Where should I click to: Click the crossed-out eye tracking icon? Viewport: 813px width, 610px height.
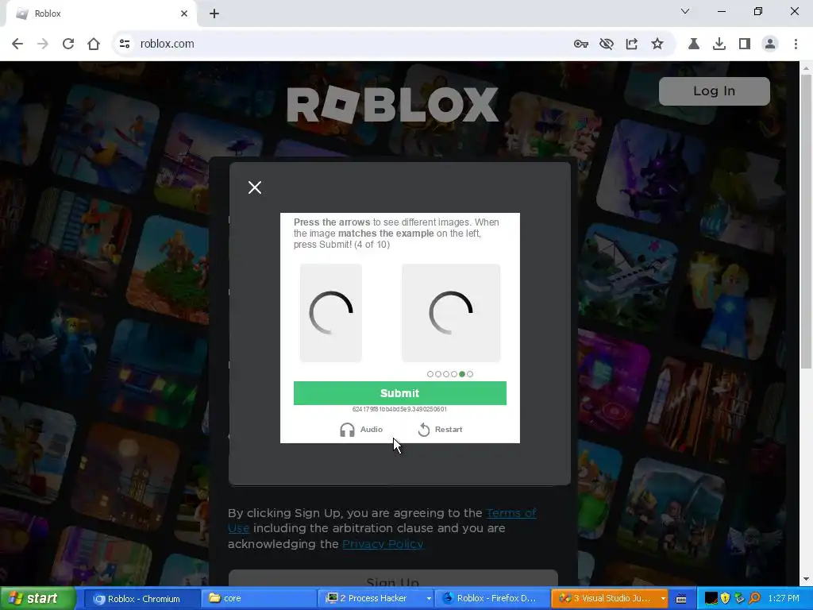coord(606,44)
